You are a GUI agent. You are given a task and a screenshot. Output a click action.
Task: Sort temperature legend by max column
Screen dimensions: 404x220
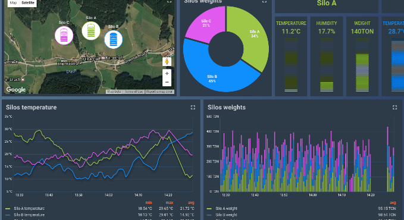pyautogui.click(x=170, y=203)
